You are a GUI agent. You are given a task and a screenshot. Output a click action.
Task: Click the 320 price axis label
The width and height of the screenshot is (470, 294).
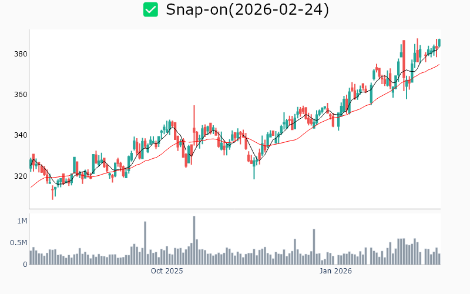pos(21,176)
